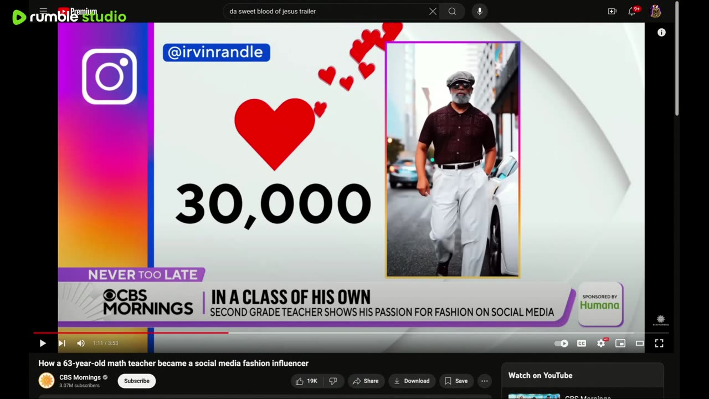Enable miniplayer mode

click(620, 343)
